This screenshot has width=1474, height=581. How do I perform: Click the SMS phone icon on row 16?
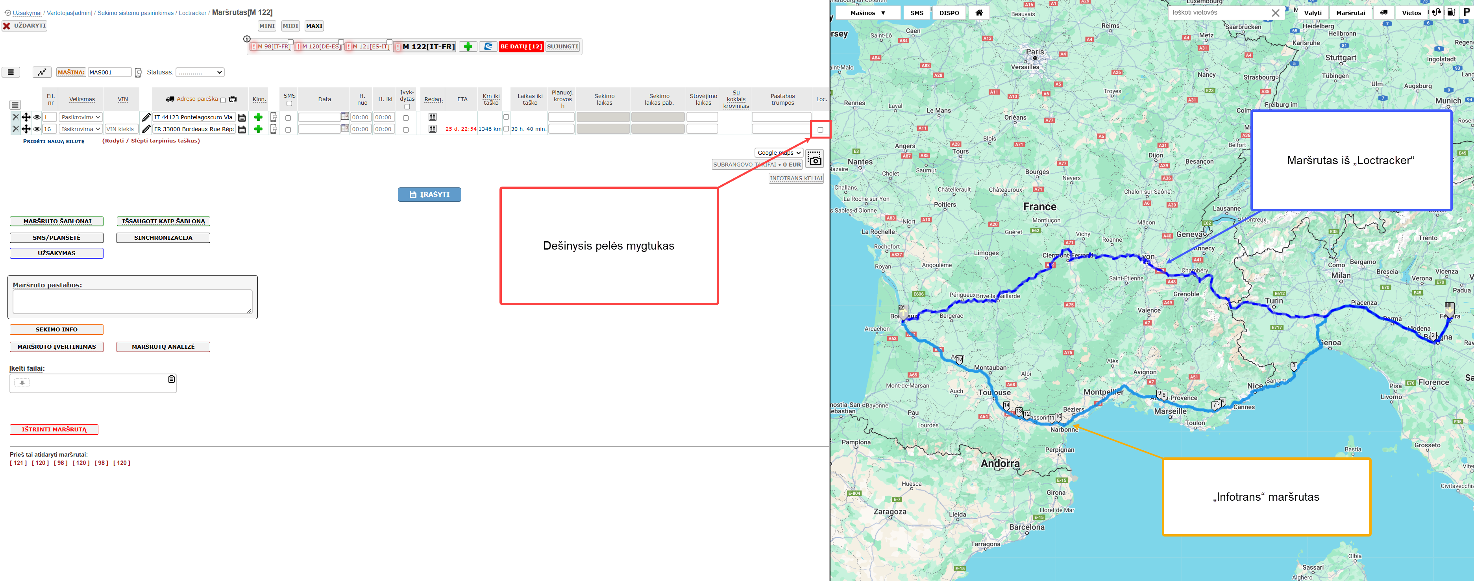274,129
